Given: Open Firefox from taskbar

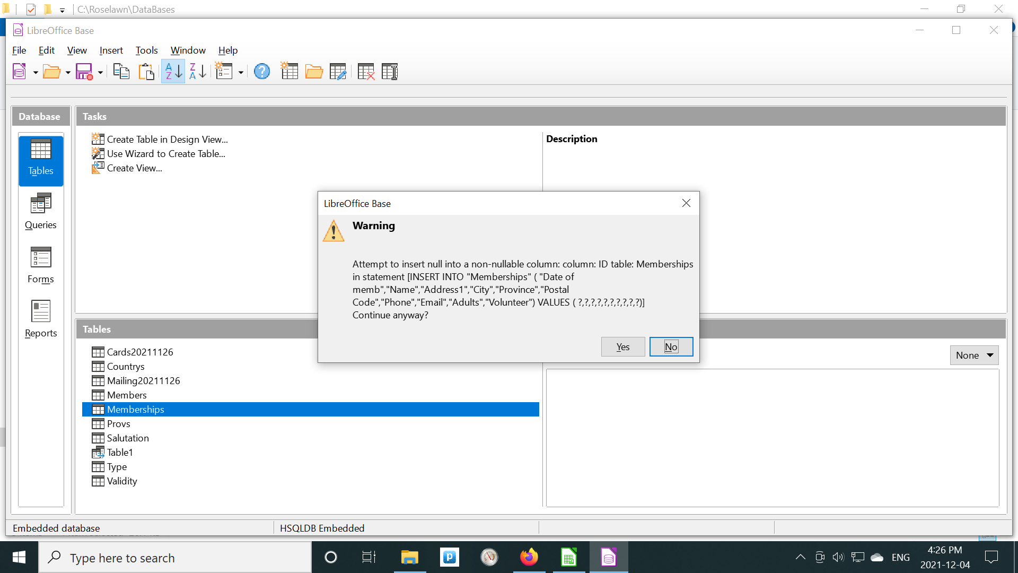Looking at the screenshot, I should [x=529, y=557].
